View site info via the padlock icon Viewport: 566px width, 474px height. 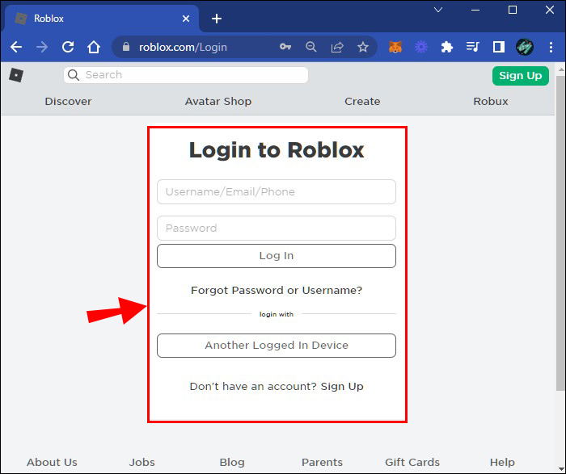(x=126, y=47)
